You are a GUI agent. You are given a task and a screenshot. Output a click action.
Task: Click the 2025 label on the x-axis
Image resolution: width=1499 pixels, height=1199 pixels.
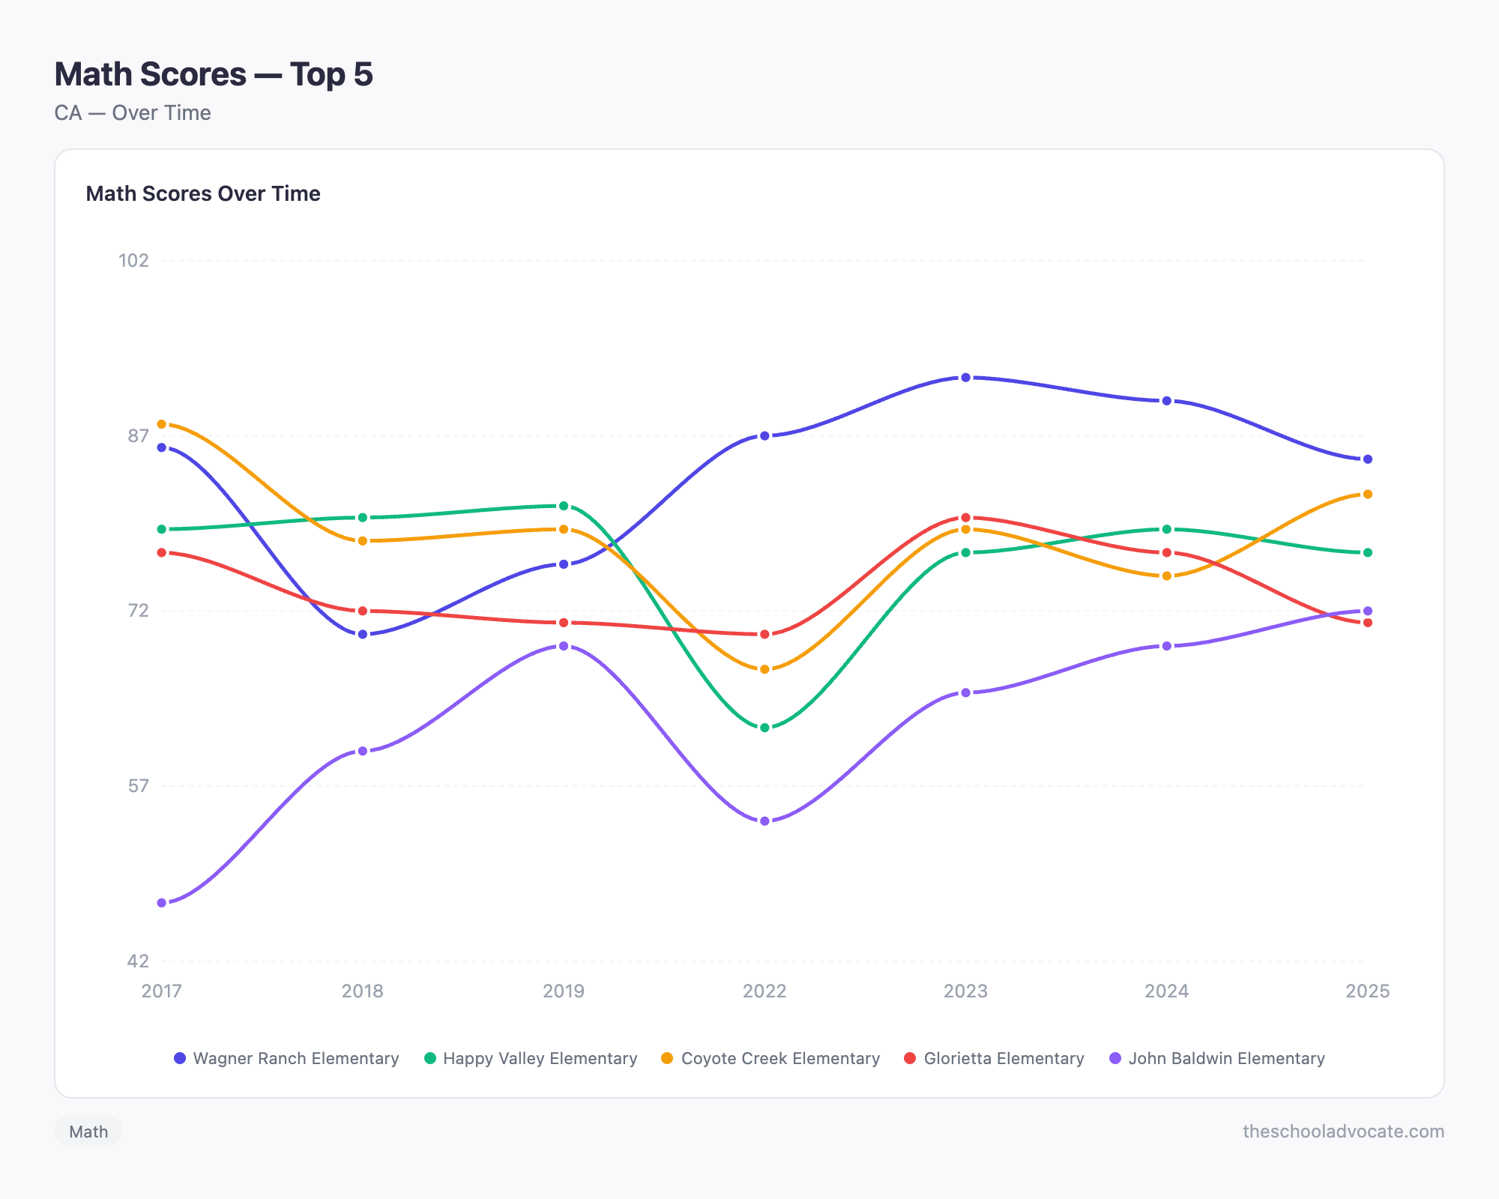point(1369,991)
